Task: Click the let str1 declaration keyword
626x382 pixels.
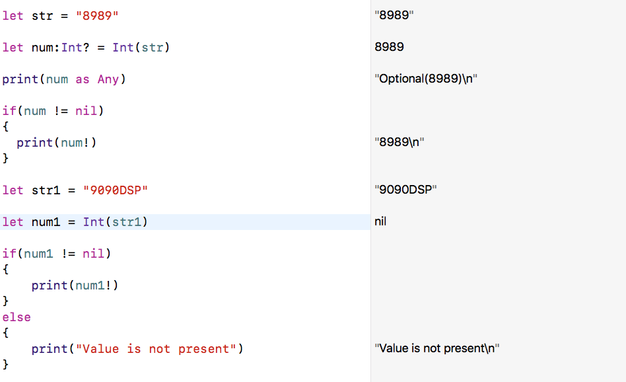Action: (x=13, y=190)
